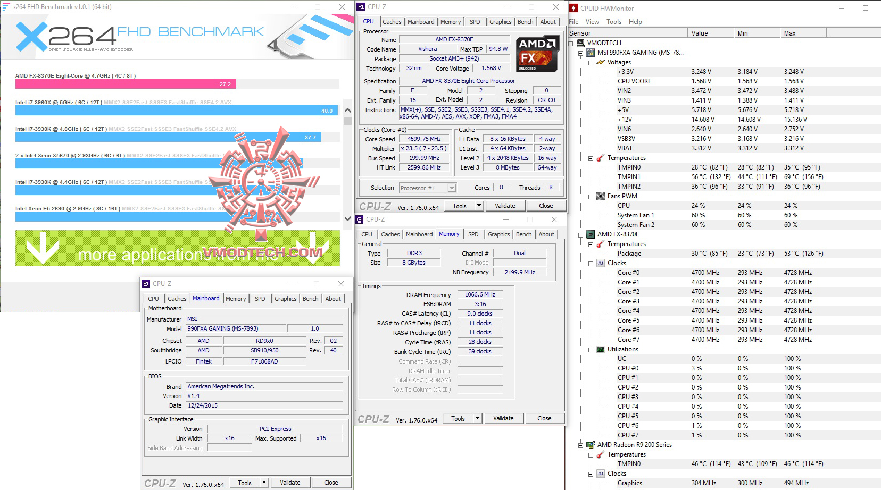Click the DRAM Frequency value 1066.6 MHz
This screenshot has height=490, width=881.
coord(480,294)
